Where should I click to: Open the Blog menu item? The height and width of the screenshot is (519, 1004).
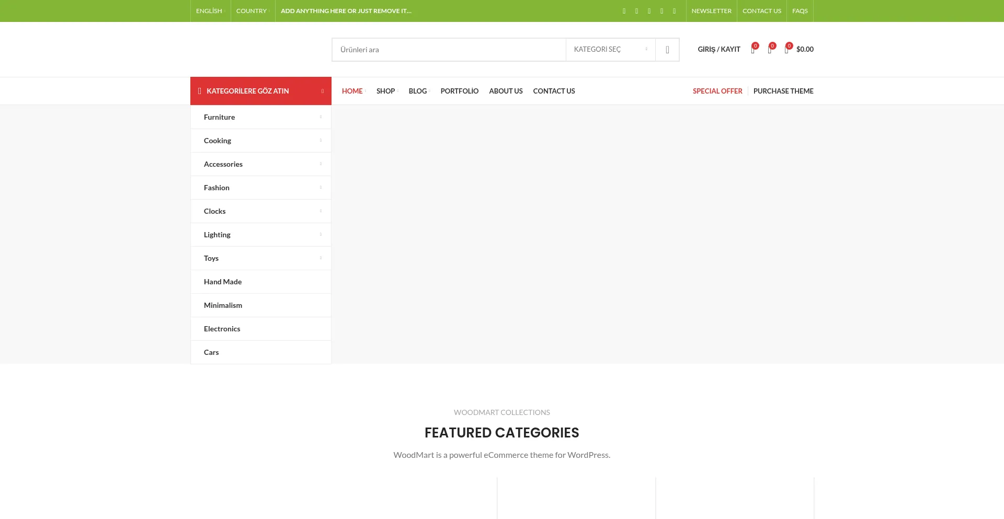419,91
